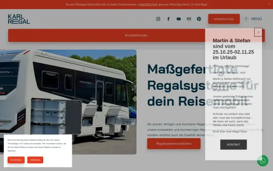The height and width of the screenshot is (171, 273).
Task: Open the MENÜ navigation
Action: (x=253, y=19)
